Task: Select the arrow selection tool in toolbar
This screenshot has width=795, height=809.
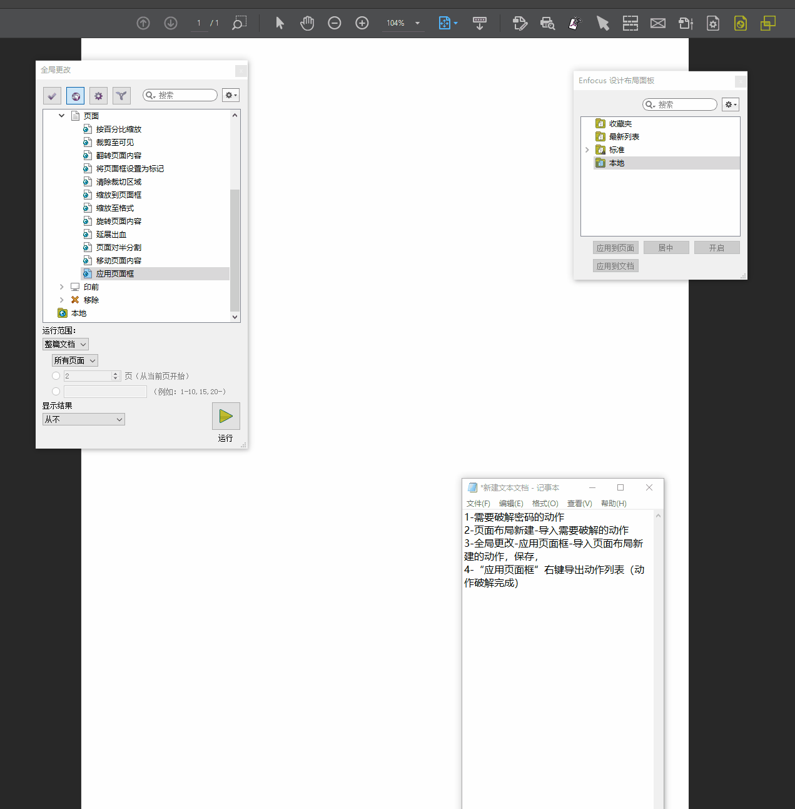Action: (280, 23)
